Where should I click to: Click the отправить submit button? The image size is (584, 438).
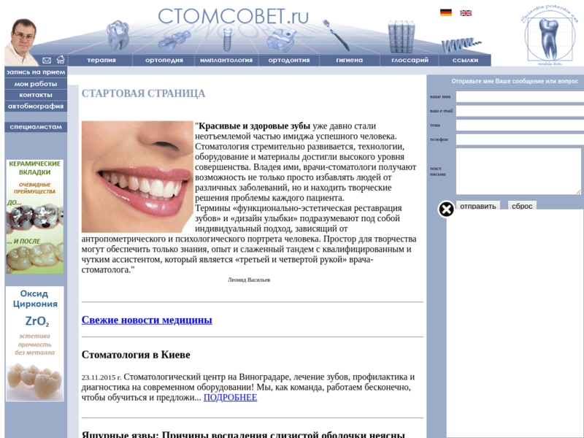coord(478,206)
